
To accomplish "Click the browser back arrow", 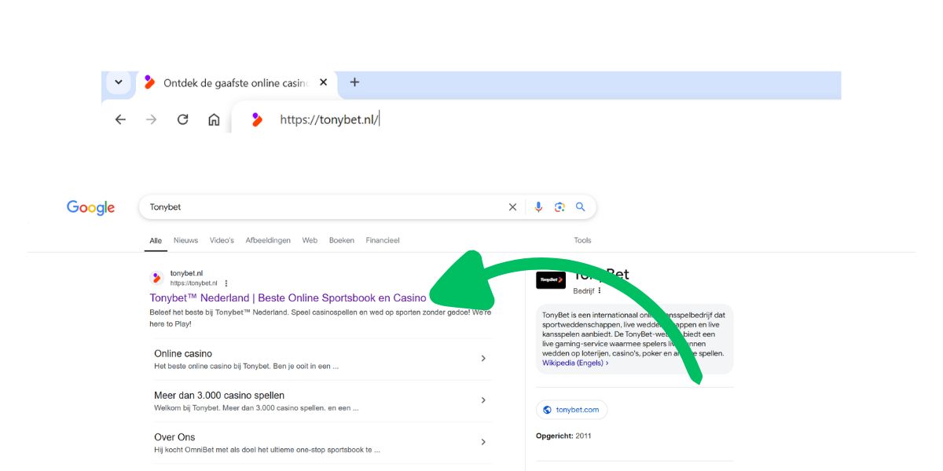I will 120,119.
